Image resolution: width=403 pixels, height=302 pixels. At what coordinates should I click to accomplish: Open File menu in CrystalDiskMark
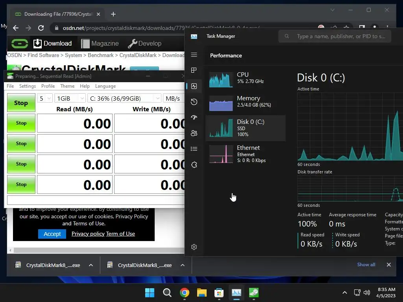(x=10, y=86)
